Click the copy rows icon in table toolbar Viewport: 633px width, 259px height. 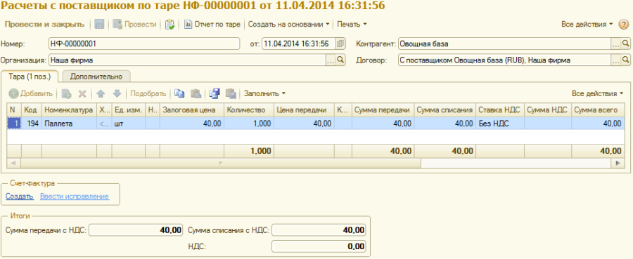pyautogui.click(x=179, y=93)
